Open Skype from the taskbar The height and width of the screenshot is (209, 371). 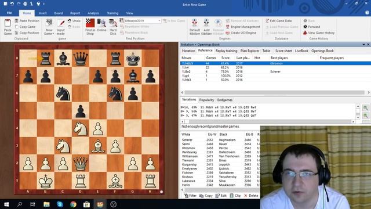click(x=60, y=204)
